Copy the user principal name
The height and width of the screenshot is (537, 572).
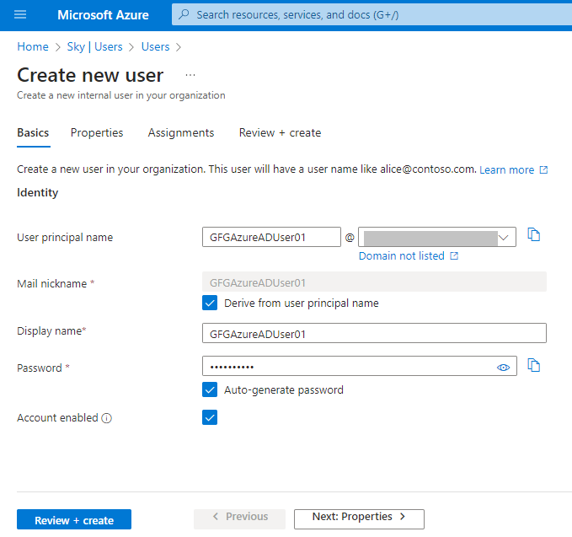pyautogui.click(x=533, y=235)
